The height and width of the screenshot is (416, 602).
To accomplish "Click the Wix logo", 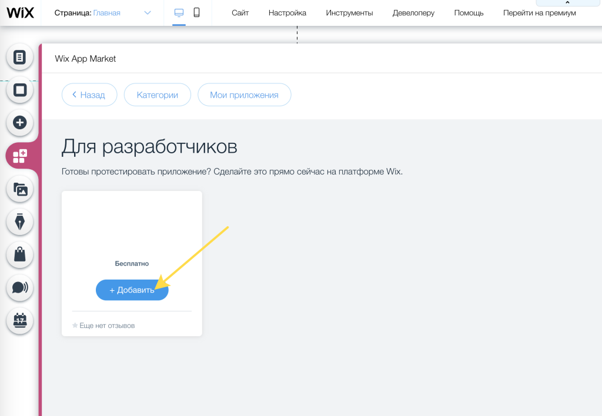I will click(x=21, y=13).
